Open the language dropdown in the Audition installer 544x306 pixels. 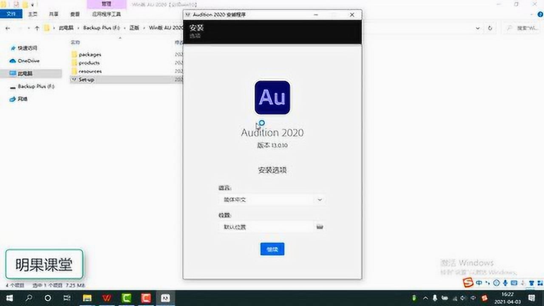pos(272,199)
